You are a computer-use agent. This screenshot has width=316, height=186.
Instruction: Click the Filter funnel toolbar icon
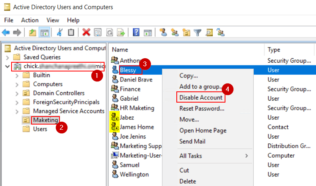[x=197, y=33]
